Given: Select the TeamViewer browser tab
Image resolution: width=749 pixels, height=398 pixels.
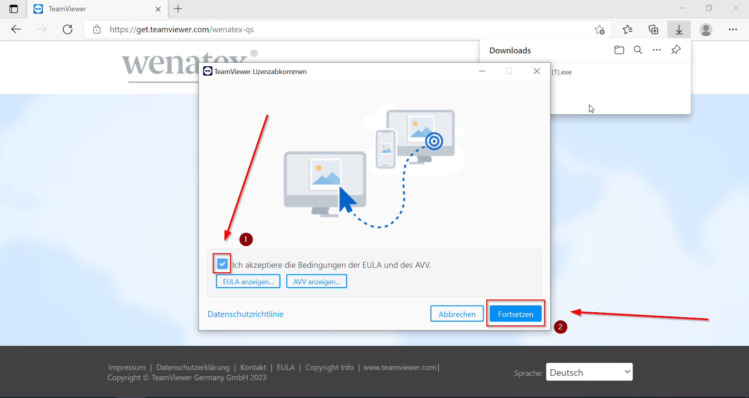Looking at the screenshot, I should click(98, 9).
